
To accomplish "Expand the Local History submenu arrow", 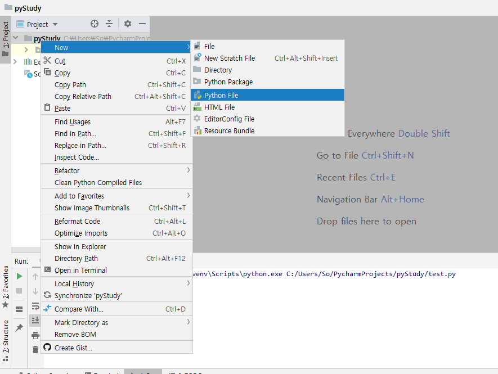I will point(189,283).
